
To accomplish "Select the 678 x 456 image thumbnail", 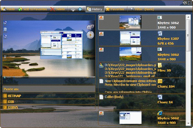I will (130, 38).
